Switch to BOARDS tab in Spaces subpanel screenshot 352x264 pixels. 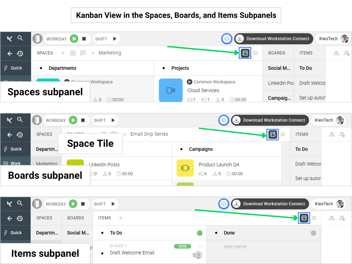277,53
